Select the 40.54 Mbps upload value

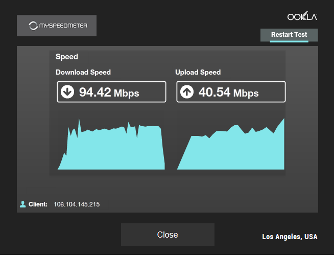[x=229, y=92]
